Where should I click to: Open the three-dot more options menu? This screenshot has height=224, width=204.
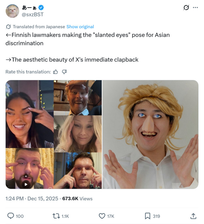click(195, 8)
